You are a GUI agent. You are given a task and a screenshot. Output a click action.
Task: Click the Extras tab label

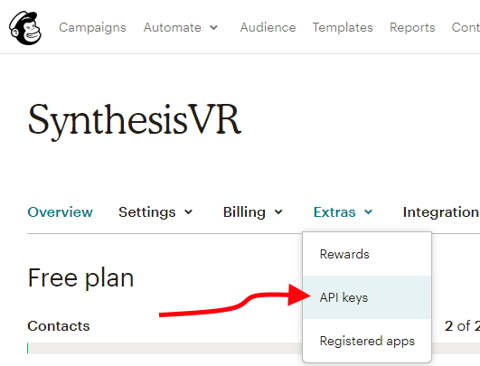pyautogui.click(x=334, y=212)
